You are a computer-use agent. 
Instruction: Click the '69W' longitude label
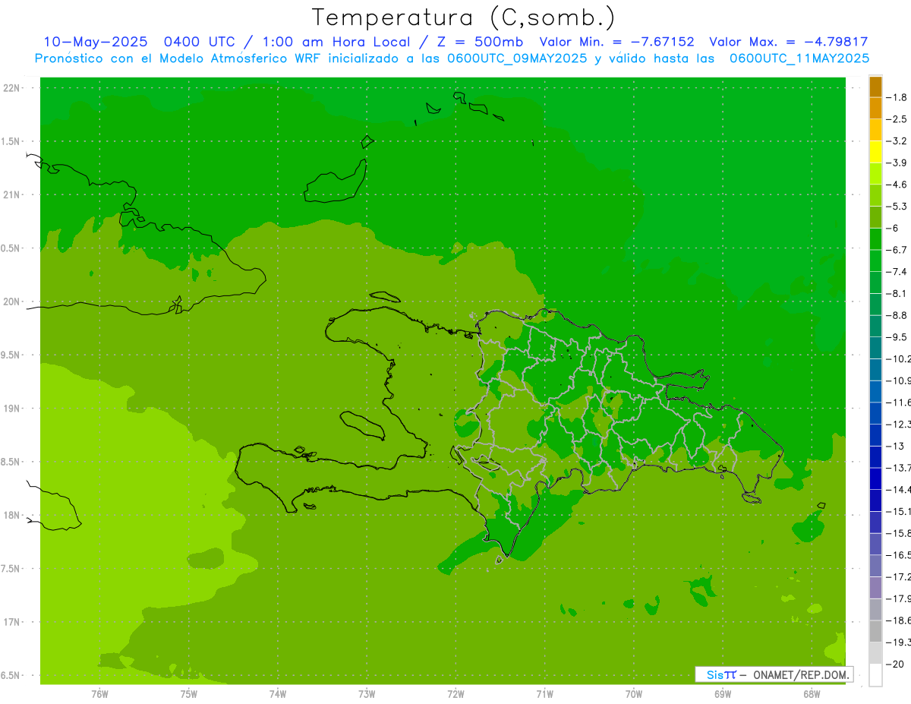(x=723, y=694)
